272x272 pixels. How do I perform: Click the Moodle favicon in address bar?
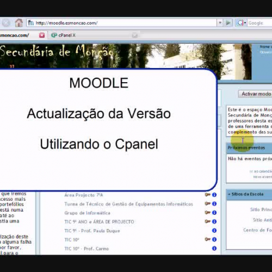coord(31,23)
